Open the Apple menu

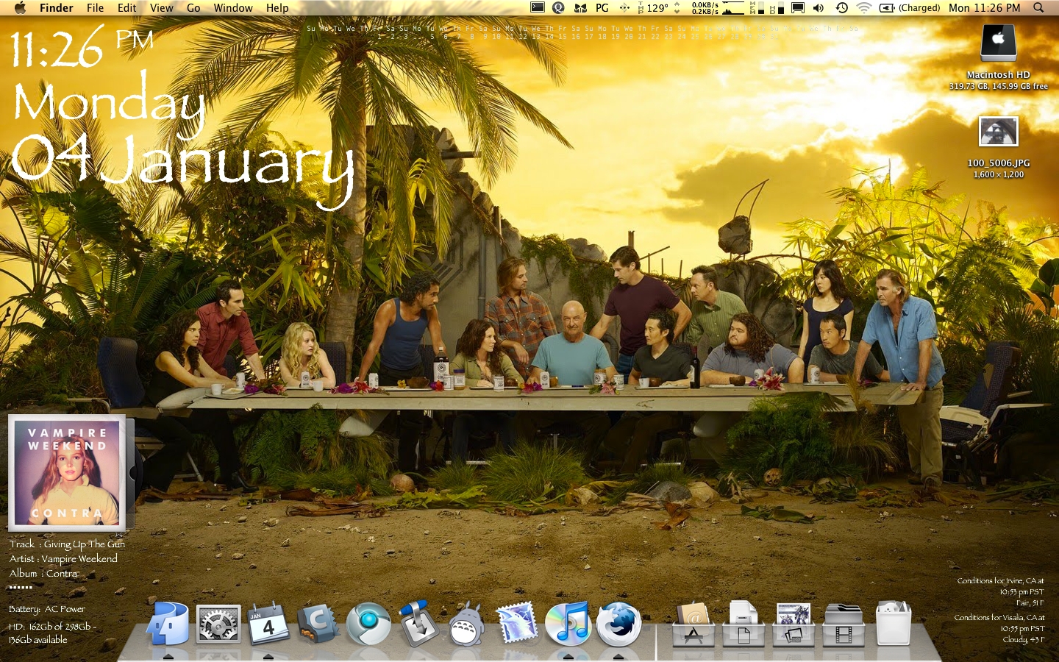(x=20, y=8)
